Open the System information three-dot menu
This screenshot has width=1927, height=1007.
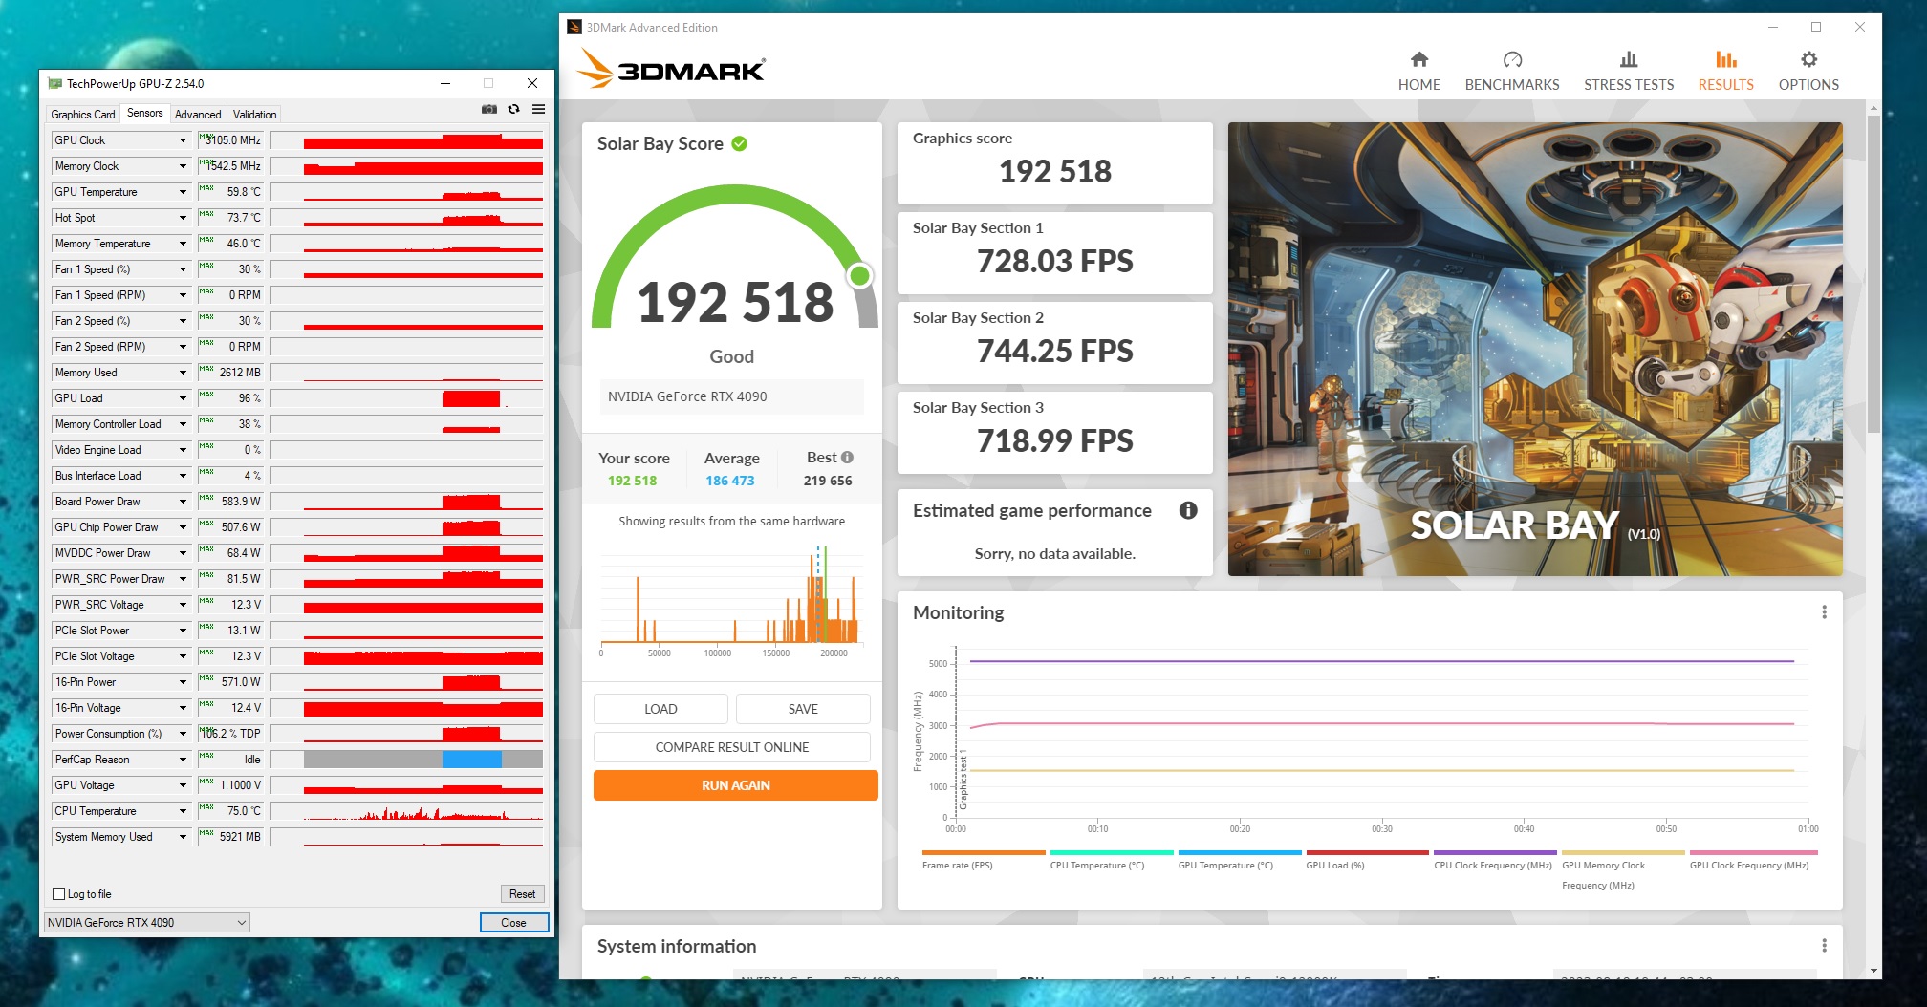tap(1824, 945)
